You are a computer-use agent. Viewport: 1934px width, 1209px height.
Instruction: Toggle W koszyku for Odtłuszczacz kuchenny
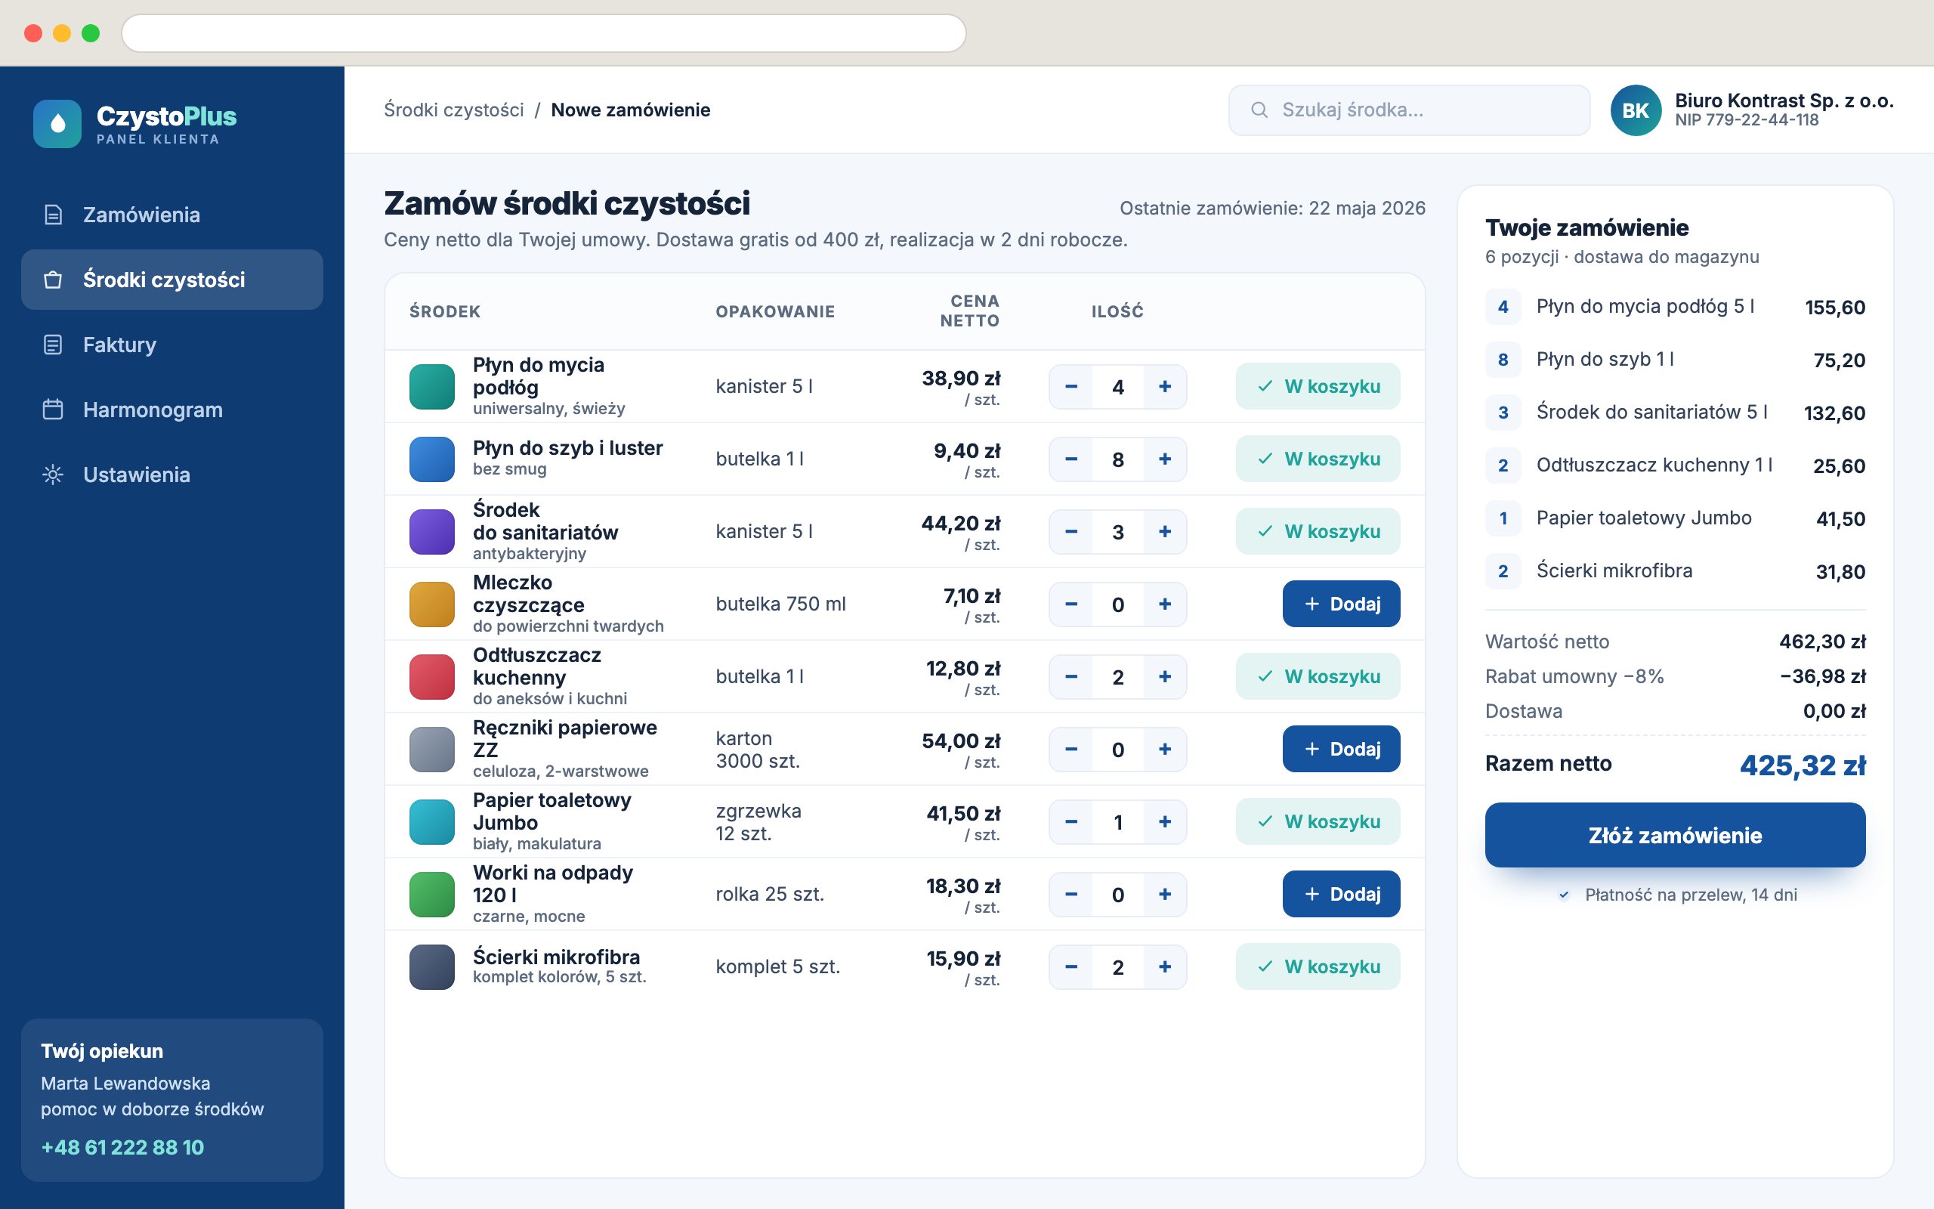tap(1318, 676)
